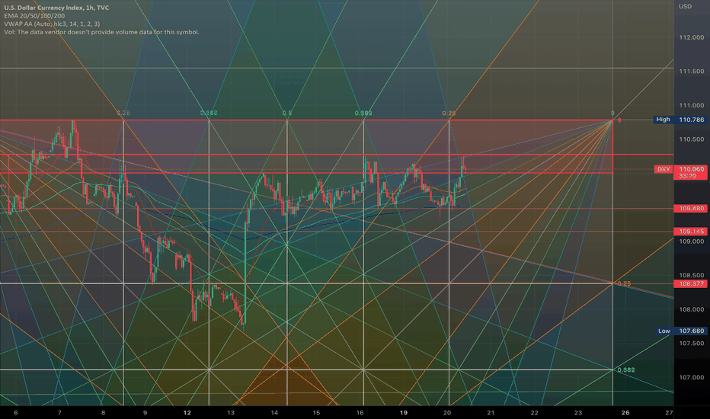Select the EMA 20/50/100/200 indicator legend
The image size is (710, 419).
click(x=34, y=16)
